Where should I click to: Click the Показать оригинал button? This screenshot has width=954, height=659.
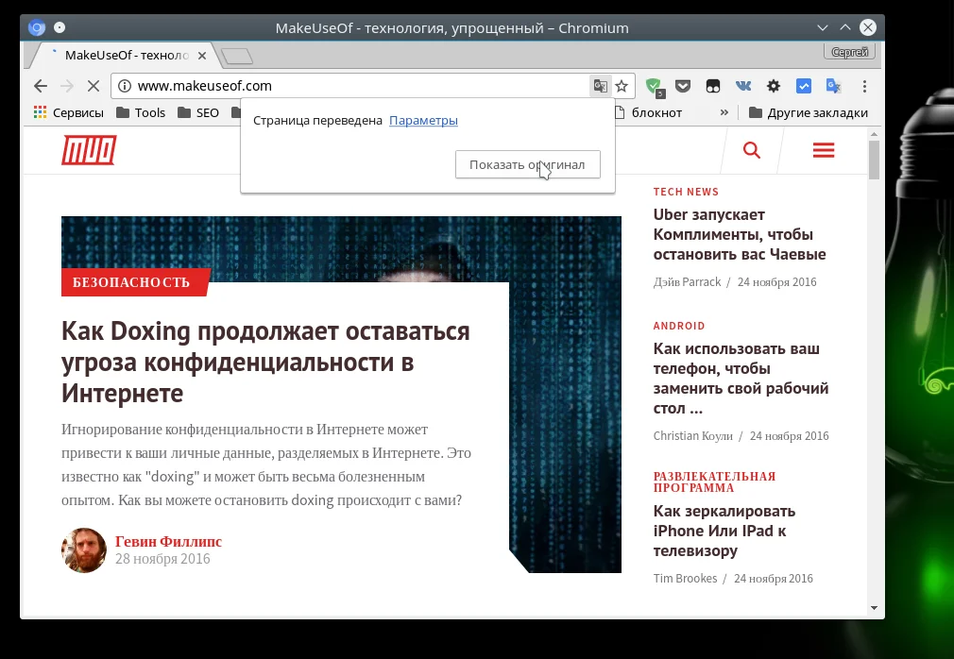coord(527,164)
